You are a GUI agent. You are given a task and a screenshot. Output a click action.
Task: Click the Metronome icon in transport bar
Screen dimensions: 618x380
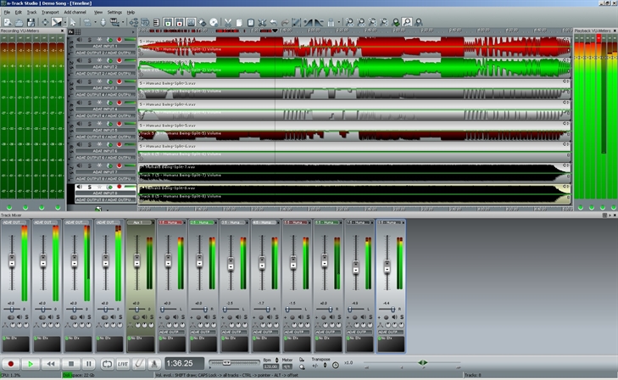tap(153, 363)
